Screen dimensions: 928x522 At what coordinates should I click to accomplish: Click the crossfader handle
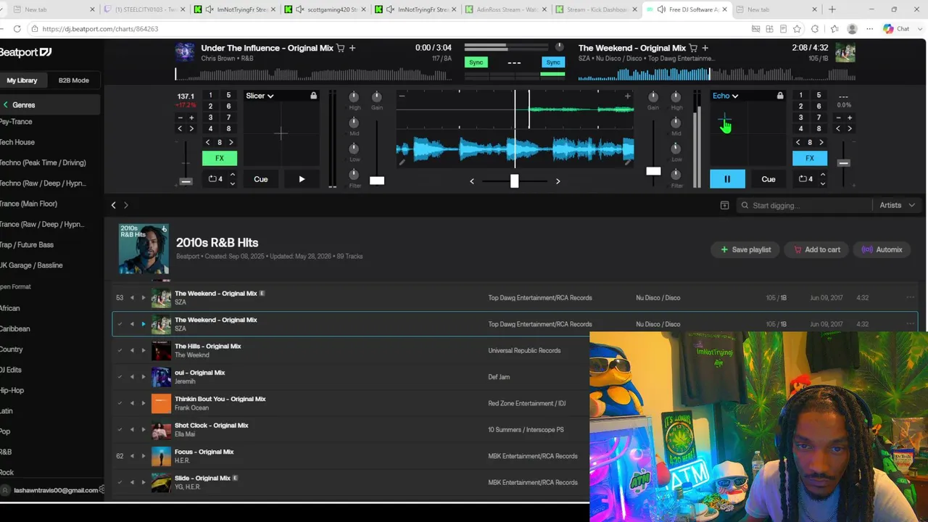(x=514, y=181)
